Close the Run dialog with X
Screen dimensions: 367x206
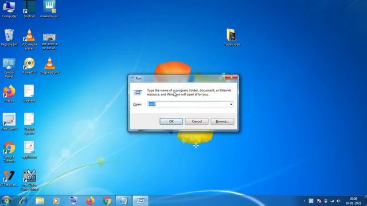pyautogui.click(x=231, y=77)
